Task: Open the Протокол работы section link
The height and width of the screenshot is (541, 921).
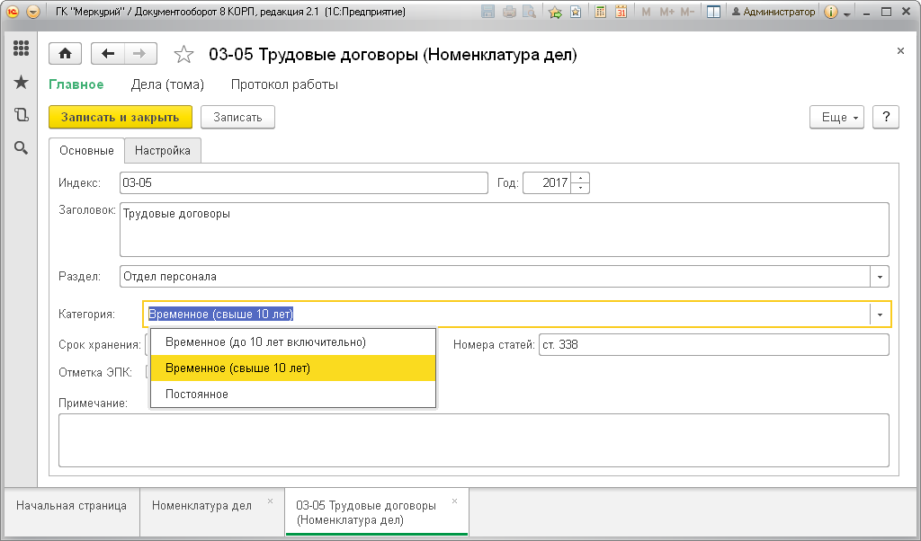Action: coord(284,84)
